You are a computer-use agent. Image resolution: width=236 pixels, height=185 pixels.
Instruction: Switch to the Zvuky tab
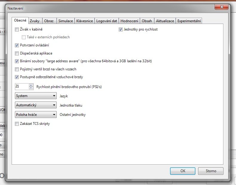coord(35,21)
